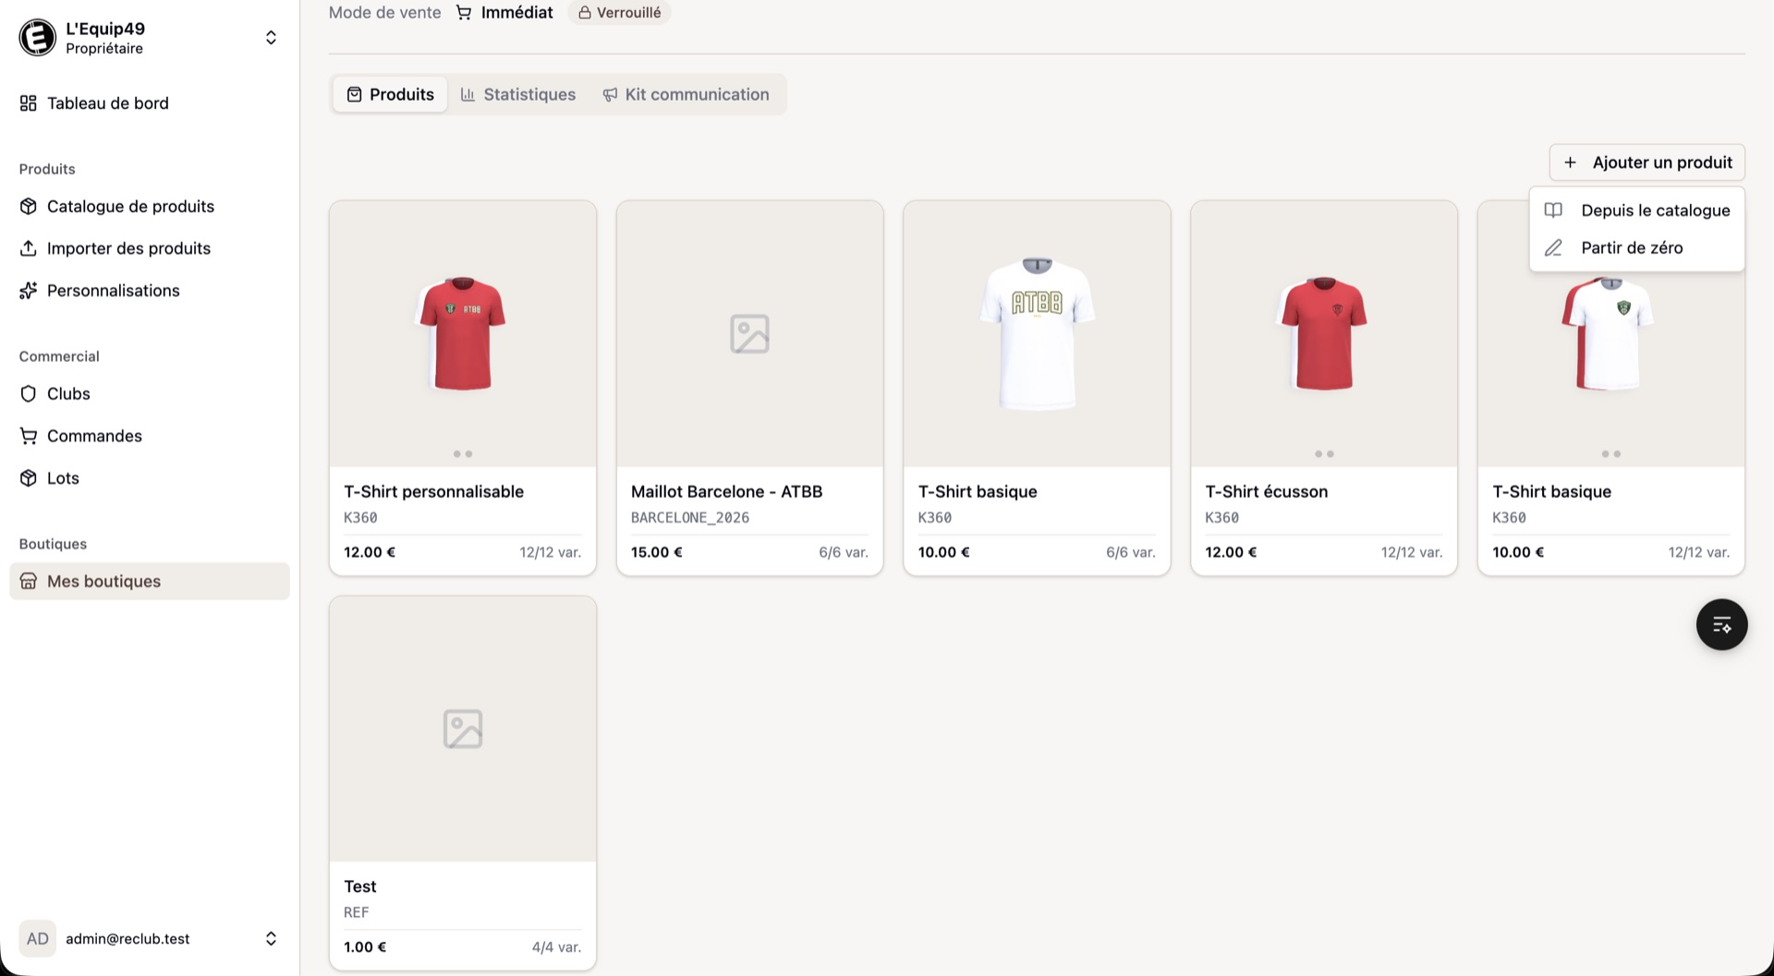This screenshot has width=1774, height=976.
Task: Open the Lots sidebar link
Action: click(63, 478)
